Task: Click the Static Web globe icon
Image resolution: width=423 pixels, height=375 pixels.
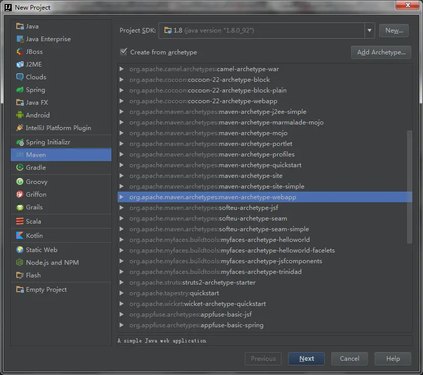Action: pos(20,250)
